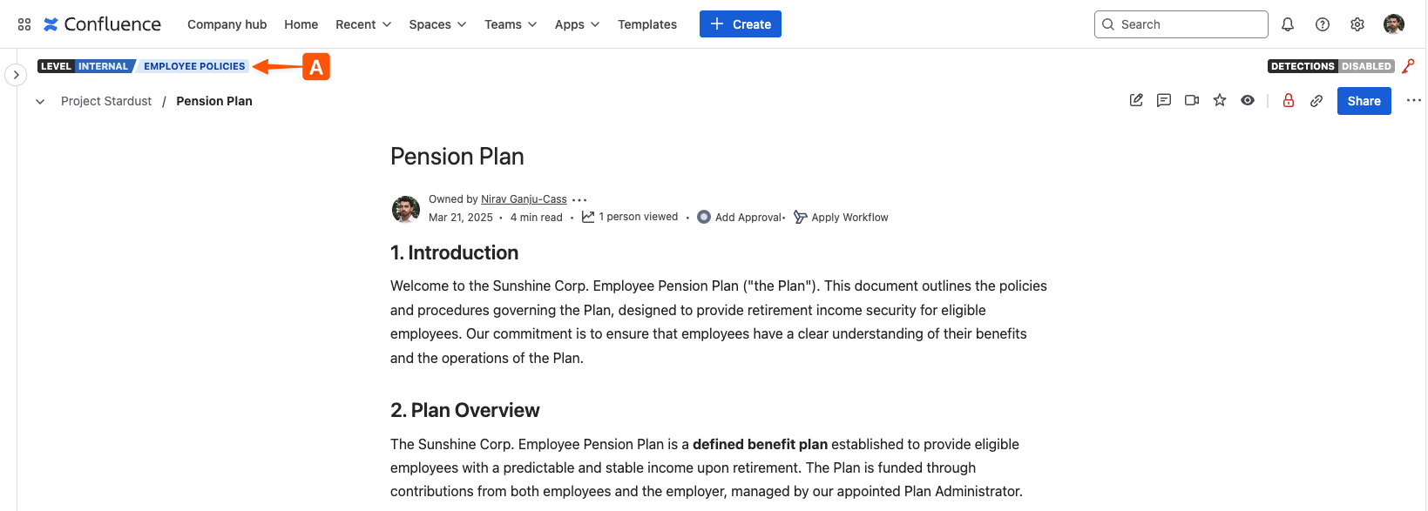Copy the page link via chain icon

point(1316,101)
